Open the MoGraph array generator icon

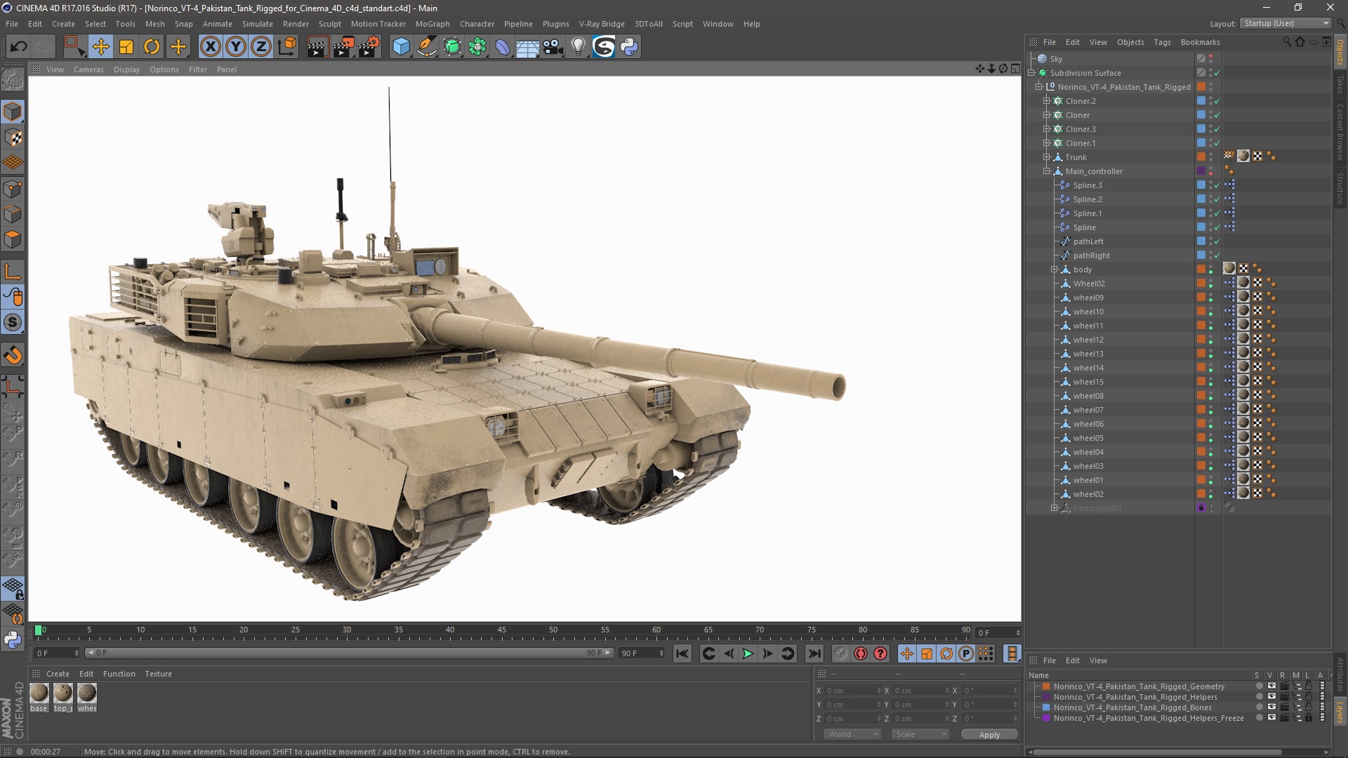pyautogui.click(x=478, y=47)
